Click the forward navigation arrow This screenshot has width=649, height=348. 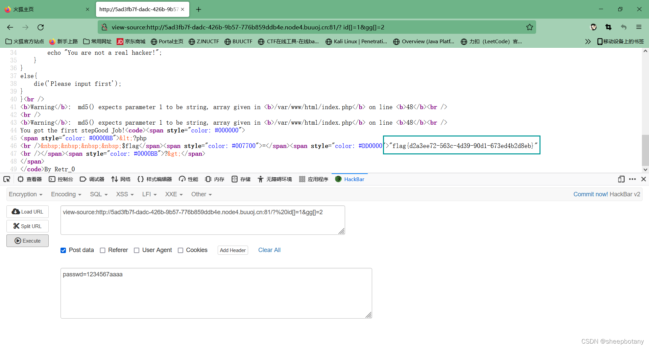point(25,27)
